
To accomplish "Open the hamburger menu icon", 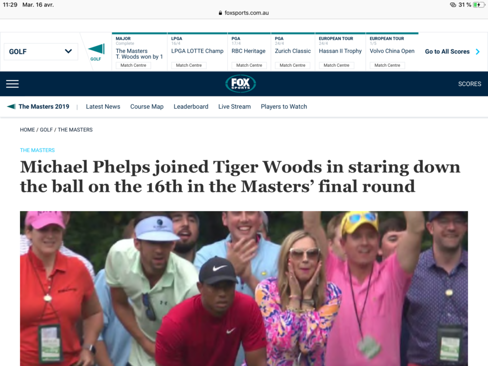I will pos(12,84).
